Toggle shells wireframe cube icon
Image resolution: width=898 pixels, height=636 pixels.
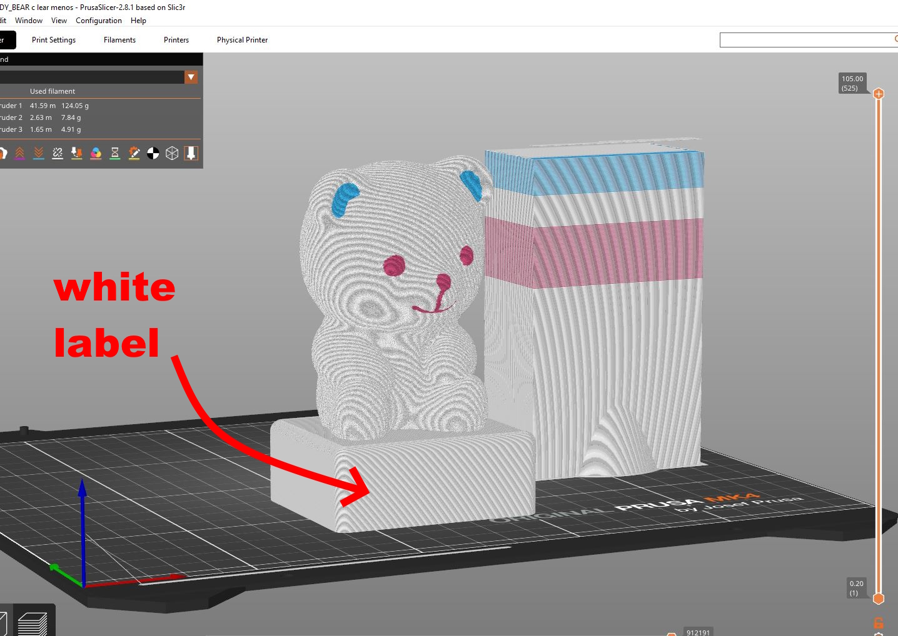[172, 153]
